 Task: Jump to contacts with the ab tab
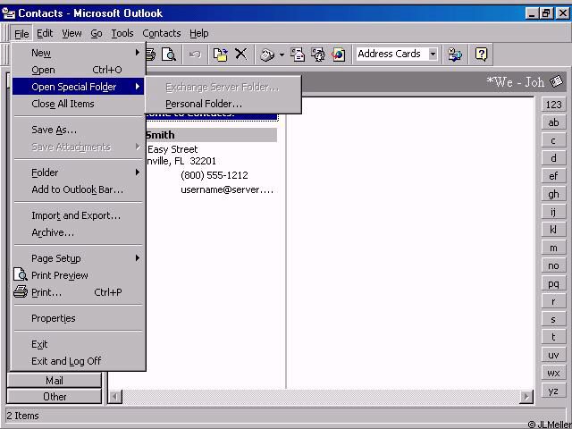pos(553,122)
